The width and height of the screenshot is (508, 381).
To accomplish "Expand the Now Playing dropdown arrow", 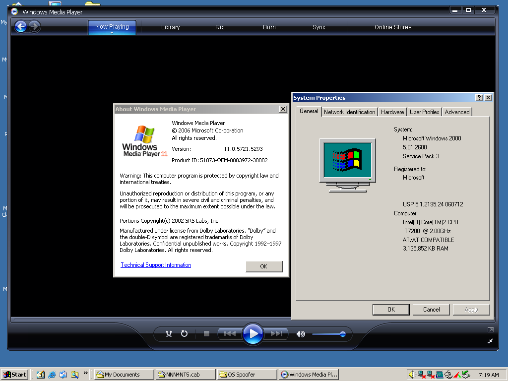I will pos(112,33).
